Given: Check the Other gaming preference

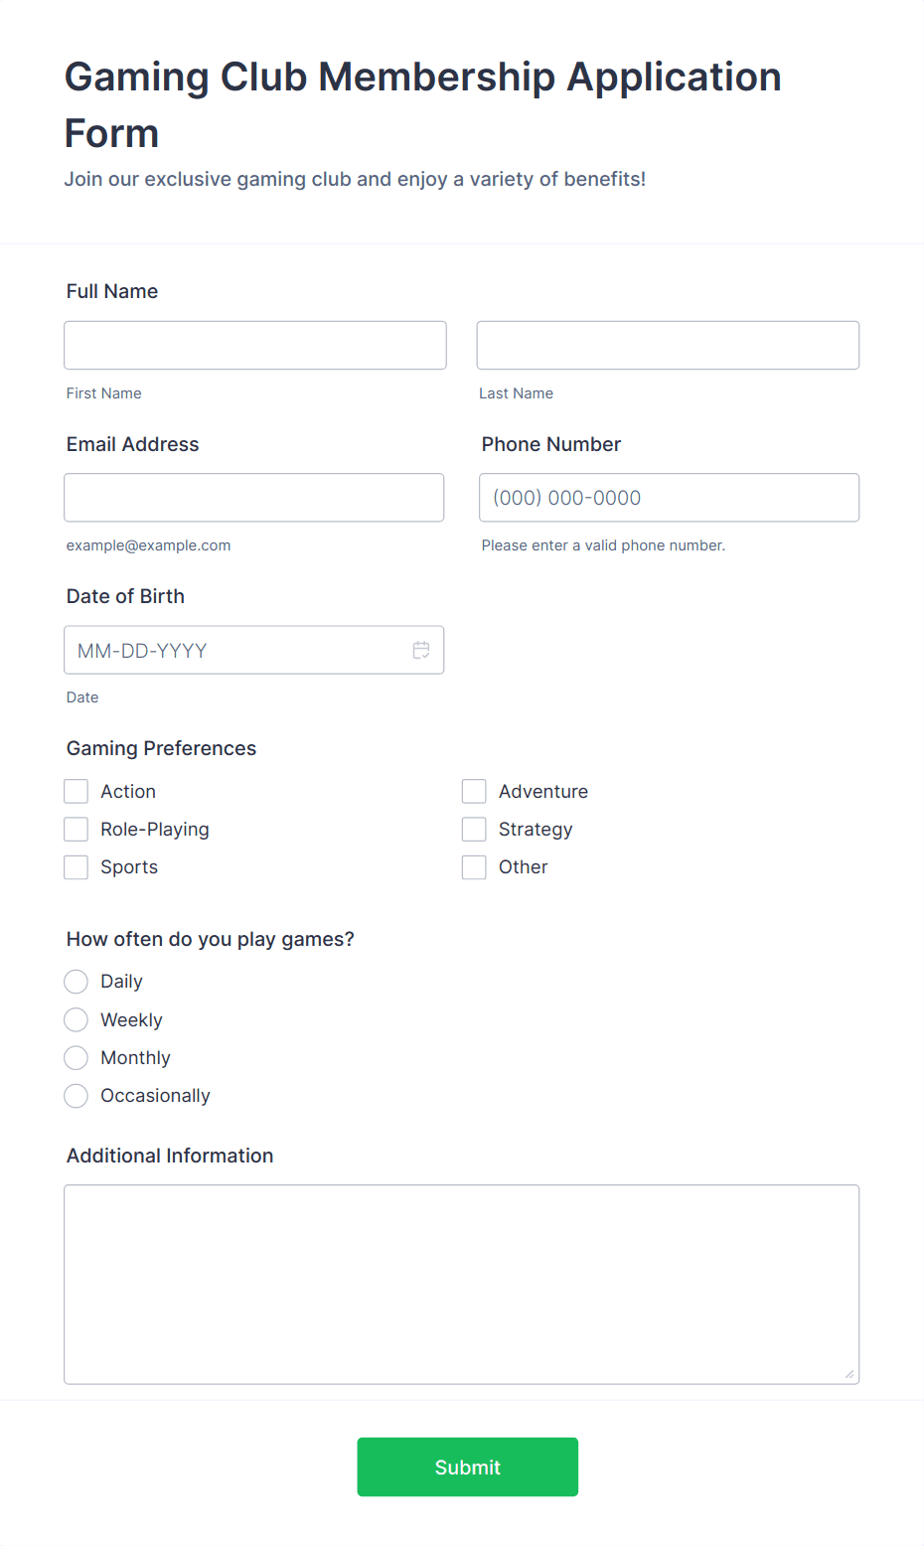Looking at the screenshot, I should click(474, 866).
